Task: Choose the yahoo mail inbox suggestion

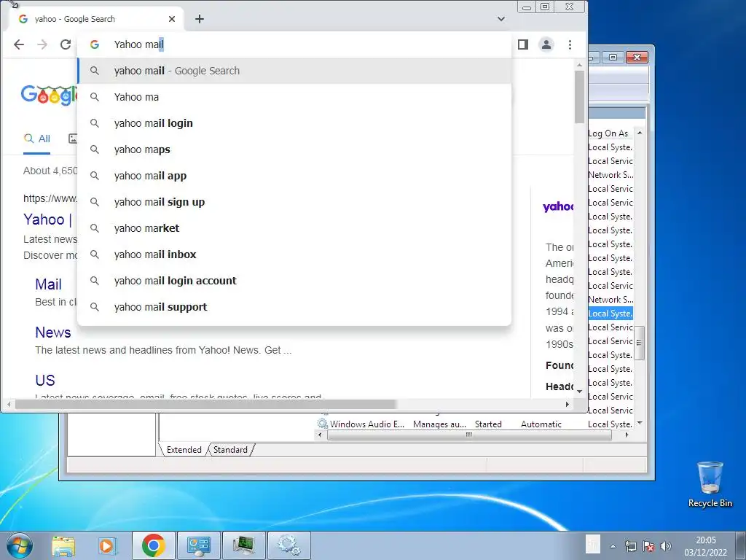Action: point(294,254)
